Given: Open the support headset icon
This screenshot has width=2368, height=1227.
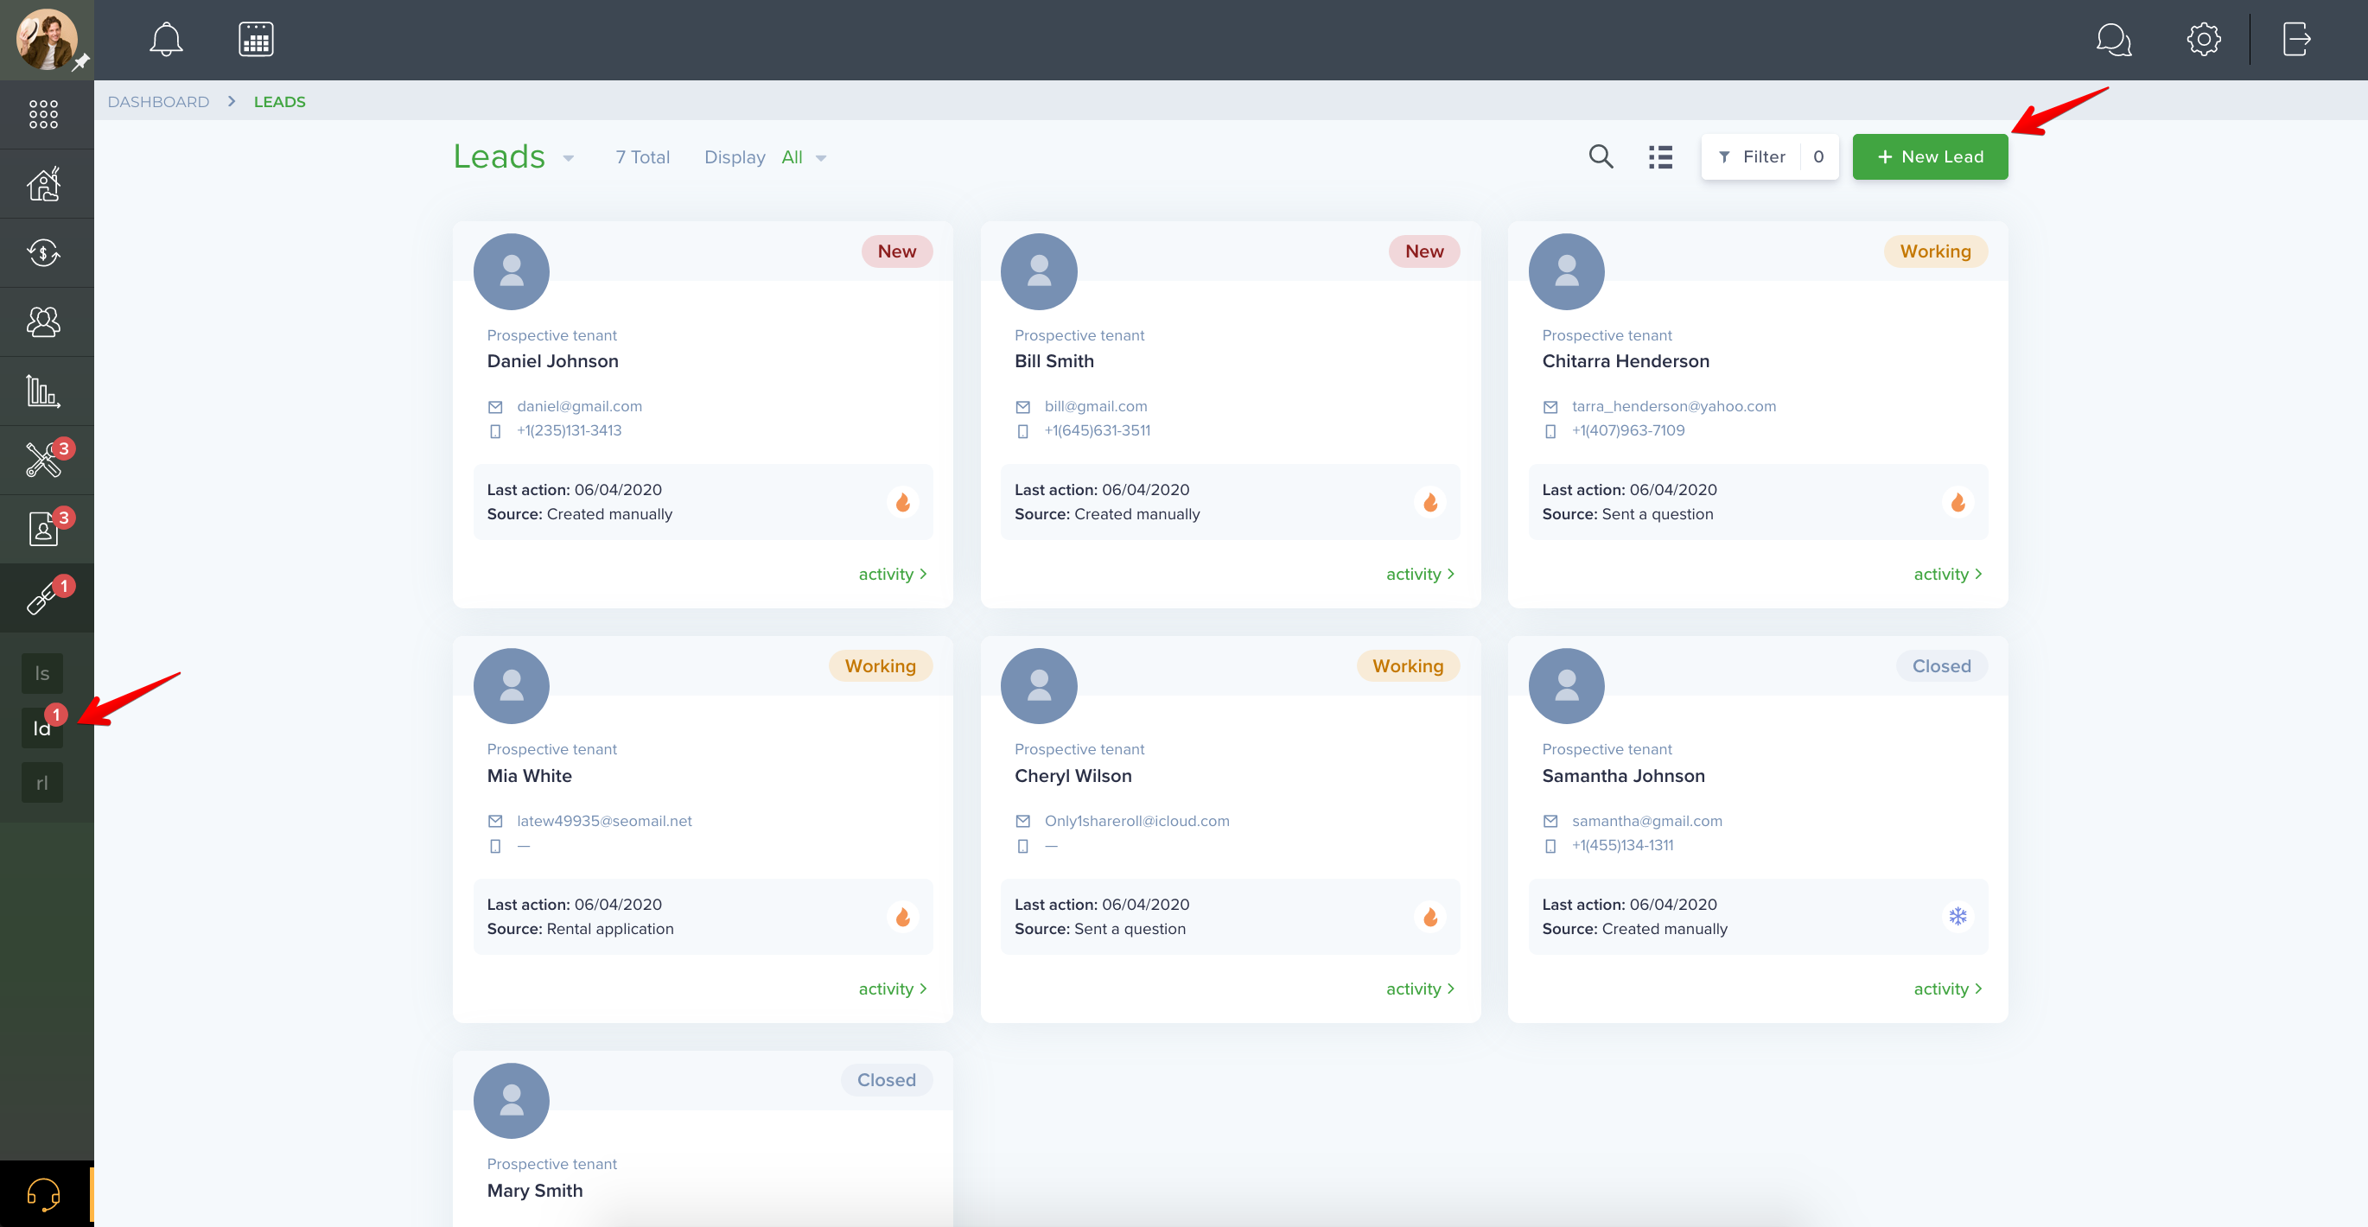Looking at the screenshot, I should (x=43, y=1194).
